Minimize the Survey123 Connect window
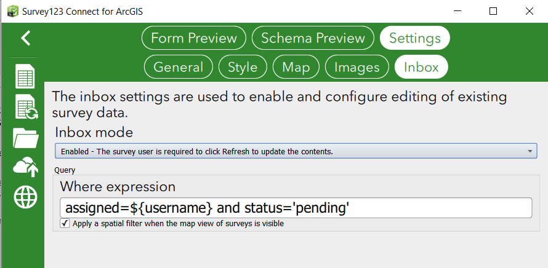This screenshot has height=268, width=548. tap(457, 11)
